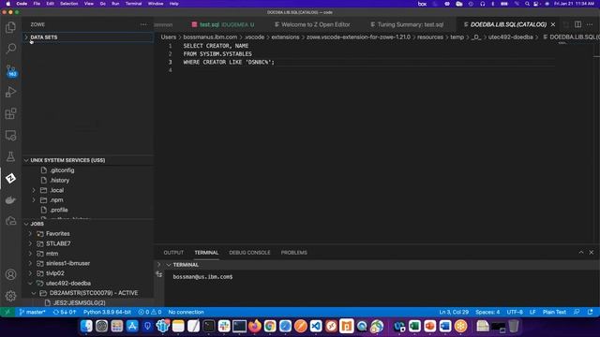The image size is (600, 337).
Task: Click the UTF-8 encoding selector
Action: pyautogui.click(x=515, y=312)
